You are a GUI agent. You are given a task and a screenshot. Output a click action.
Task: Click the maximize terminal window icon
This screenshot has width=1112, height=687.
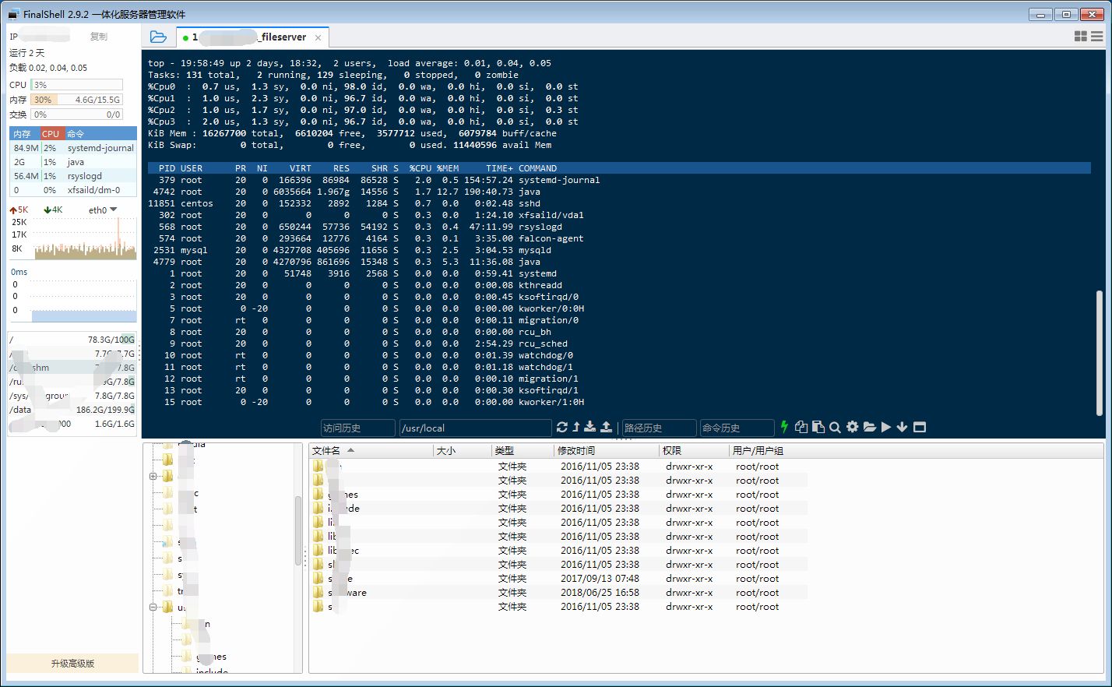pos(920,427)
